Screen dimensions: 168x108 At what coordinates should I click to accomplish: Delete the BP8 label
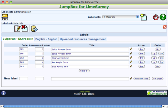pos(142,54)
